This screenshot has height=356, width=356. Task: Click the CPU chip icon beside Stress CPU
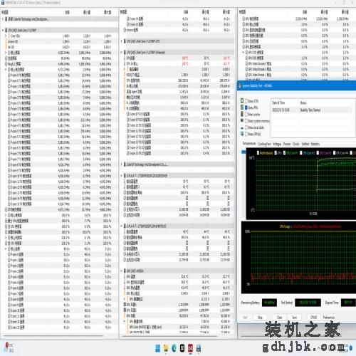click(242, 101)
